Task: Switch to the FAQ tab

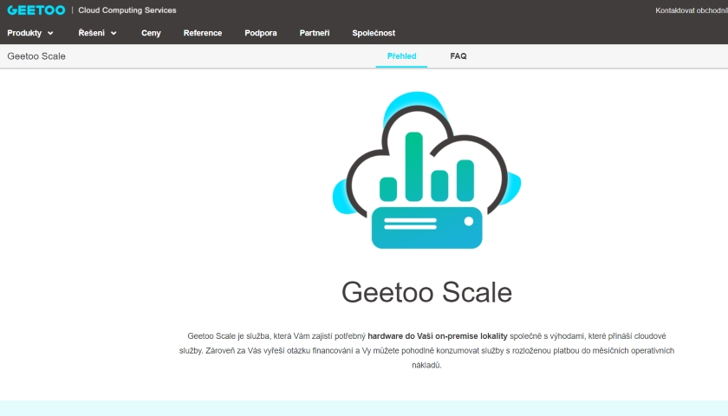Action: (458, 56)
